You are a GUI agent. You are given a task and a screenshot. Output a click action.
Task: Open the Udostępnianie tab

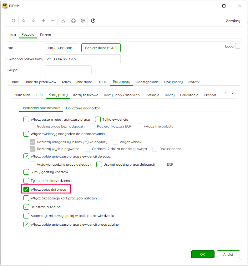147,82
